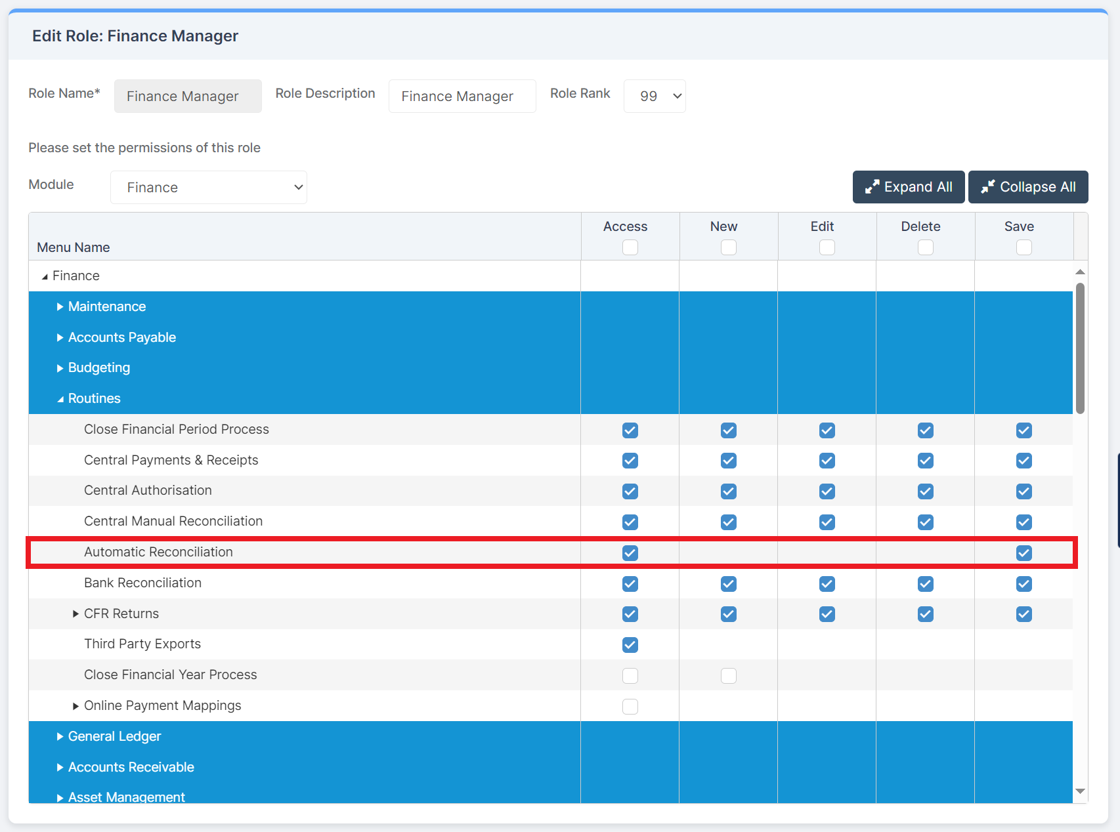The width and height of the screenshot is (1120, 832).
Task: Toggle the Save column header checkbox
Action: pos(1023,247)
